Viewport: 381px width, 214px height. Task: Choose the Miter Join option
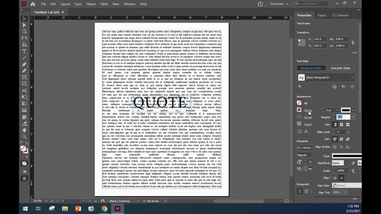[335, 139]
